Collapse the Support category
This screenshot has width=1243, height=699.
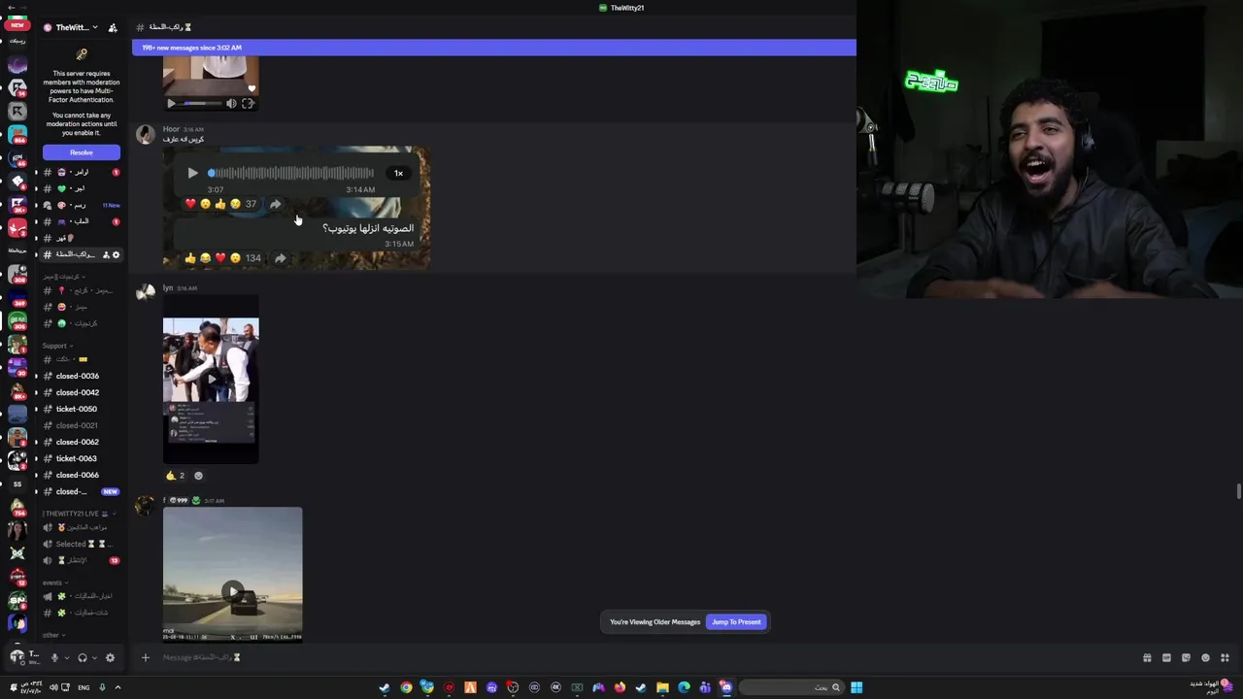coord(57,346)
